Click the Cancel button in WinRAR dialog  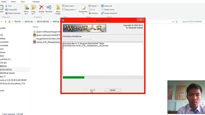tap(112, 90)
